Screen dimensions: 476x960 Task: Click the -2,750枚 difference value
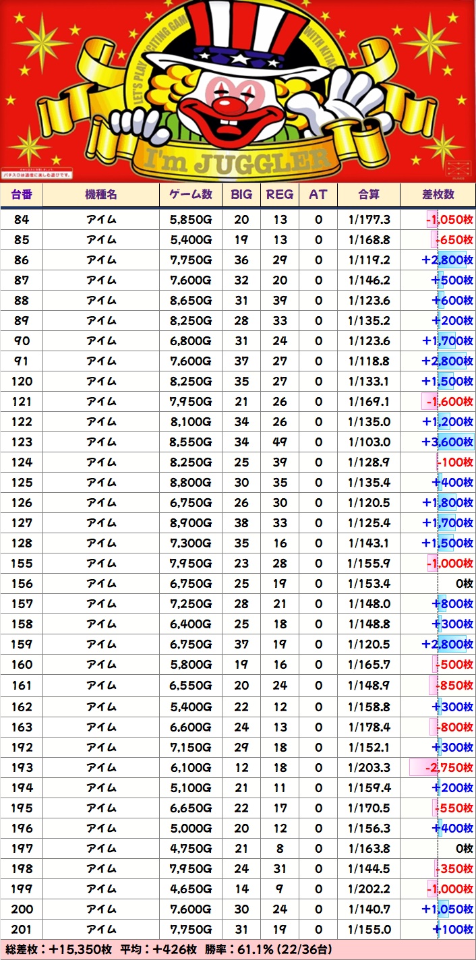click(x=448, y=767)
